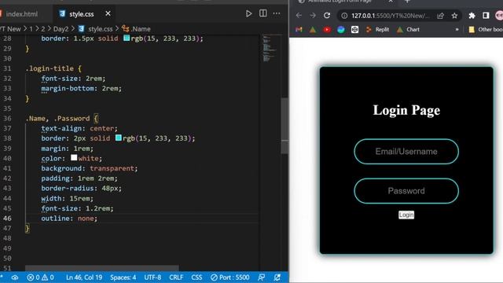Run the file with the play icon

pos(248,13)
